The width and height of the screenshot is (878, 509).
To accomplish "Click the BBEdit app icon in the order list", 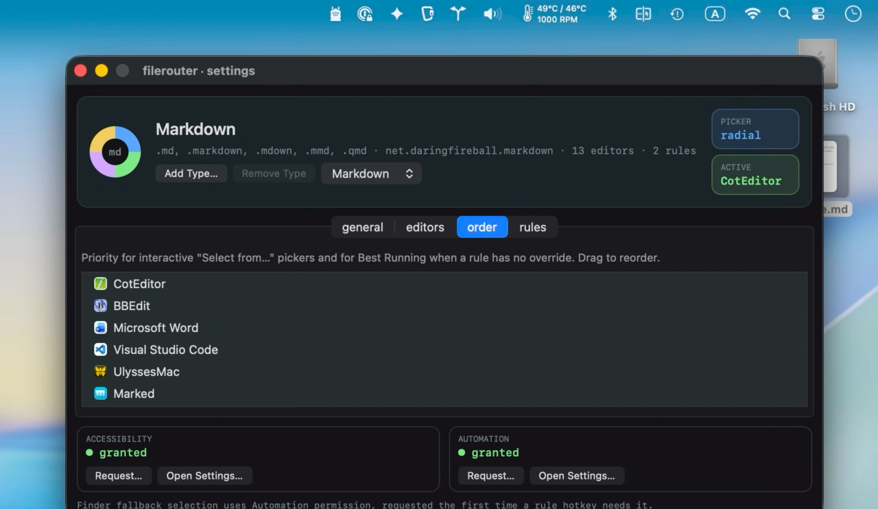I will (101, 306).
